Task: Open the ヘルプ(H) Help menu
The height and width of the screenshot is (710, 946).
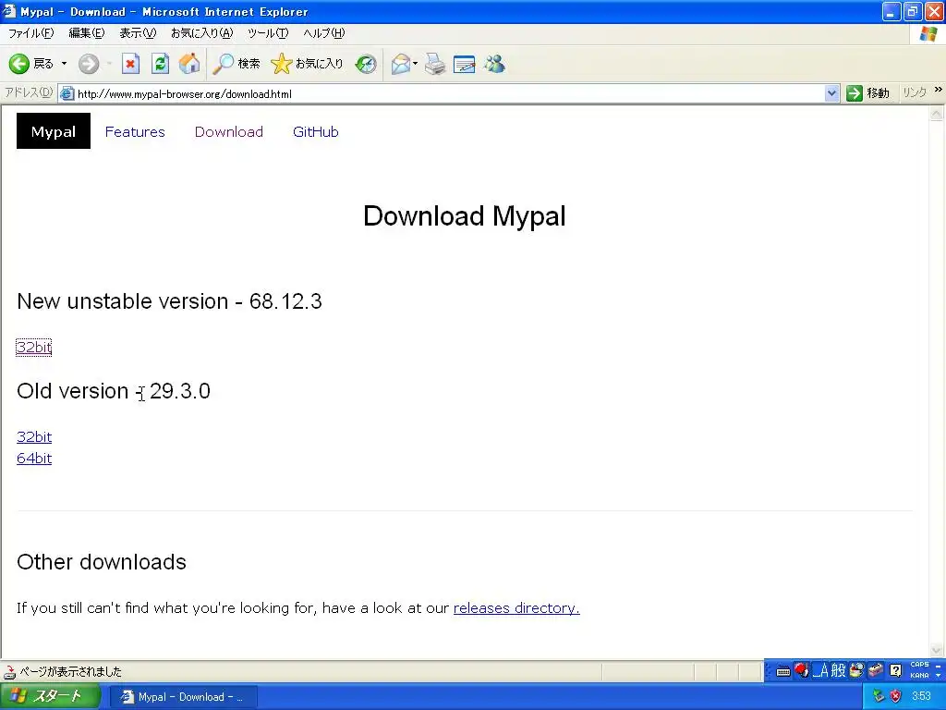Action: point(324,33)
